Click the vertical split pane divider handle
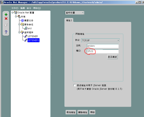 pos(52,64)
